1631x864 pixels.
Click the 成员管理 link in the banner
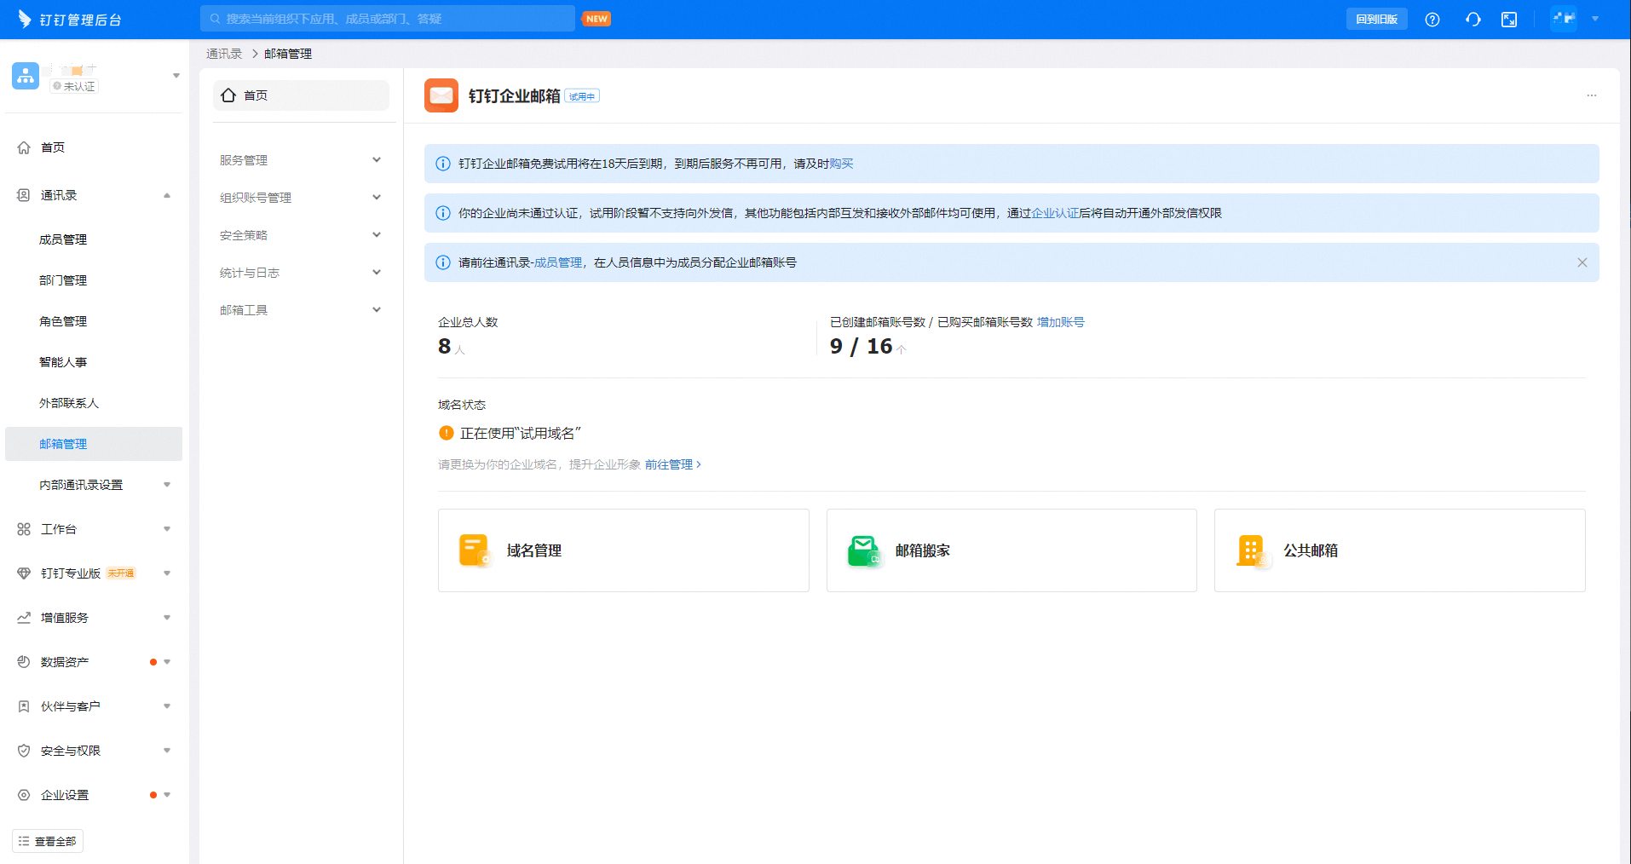pos(558,262)
